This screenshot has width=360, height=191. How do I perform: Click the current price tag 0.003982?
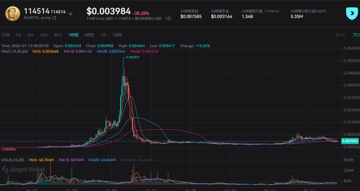click(x=350, y=141)
